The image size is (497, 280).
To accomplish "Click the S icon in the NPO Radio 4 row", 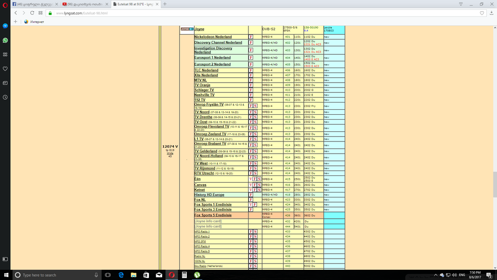I will pyautogui.click(x=255, y=246).
